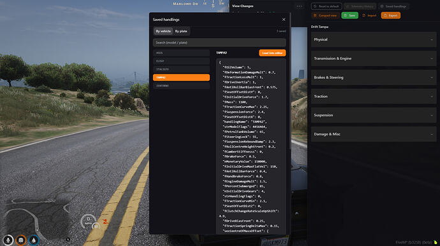Click the Saved handlings toolbar icon
440x246 pixels.
coord(382,6)
